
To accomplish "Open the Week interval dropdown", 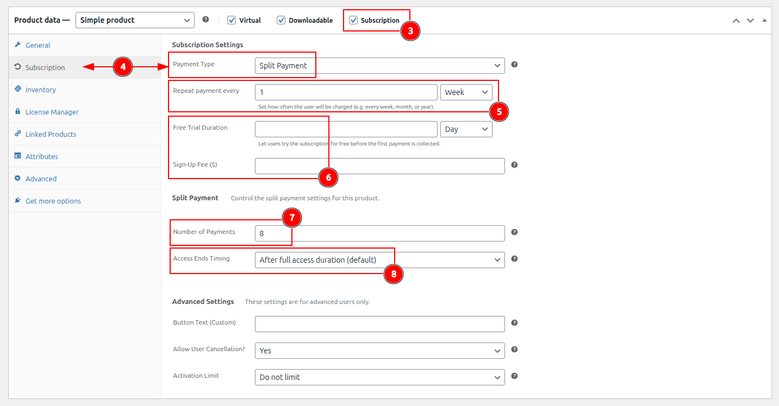I will point(466,92).
